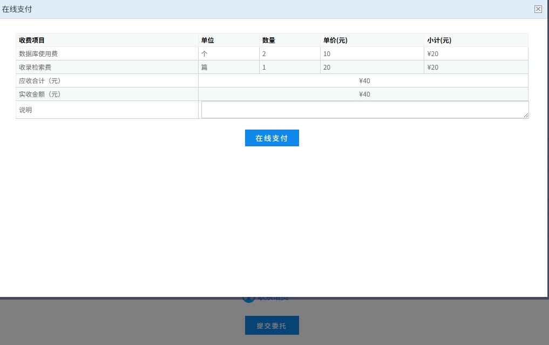The image size is (549, 345).
Task: Click the dimmed 提交委托 button
Action: (x=272, y=326)
